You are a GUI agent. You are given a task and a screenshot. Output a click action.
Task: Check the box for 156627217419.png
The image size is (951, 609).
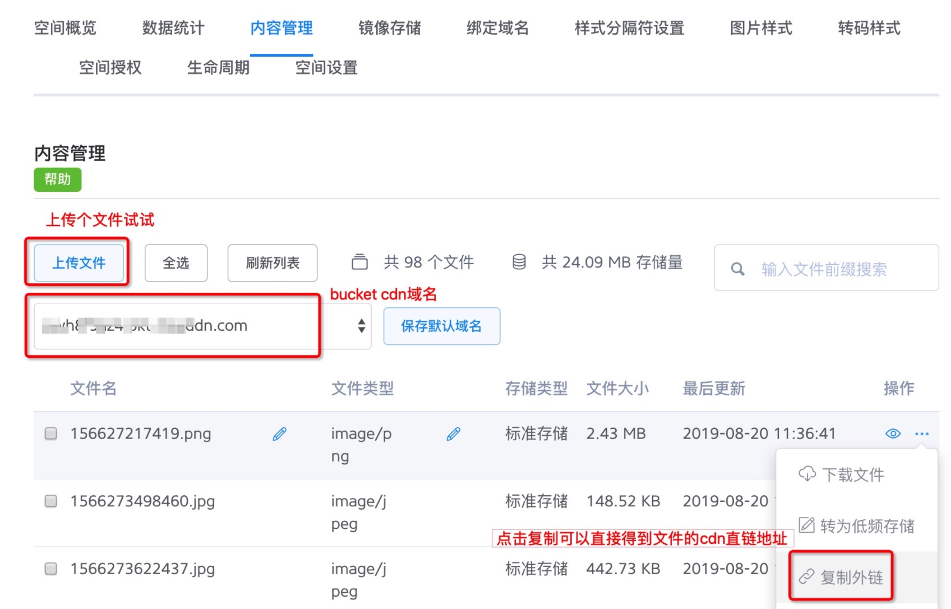click(51, 433)
